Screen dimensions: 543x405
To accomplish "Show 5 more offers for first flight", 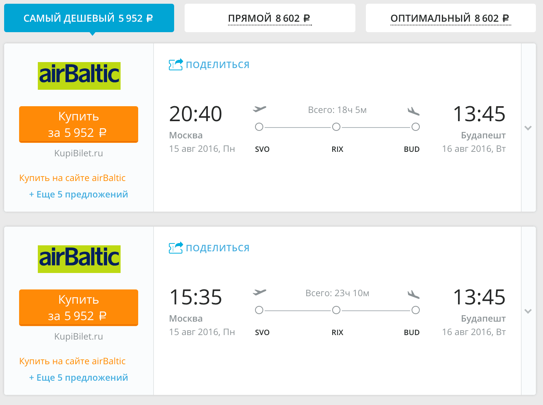I will [x=79, y=194].
